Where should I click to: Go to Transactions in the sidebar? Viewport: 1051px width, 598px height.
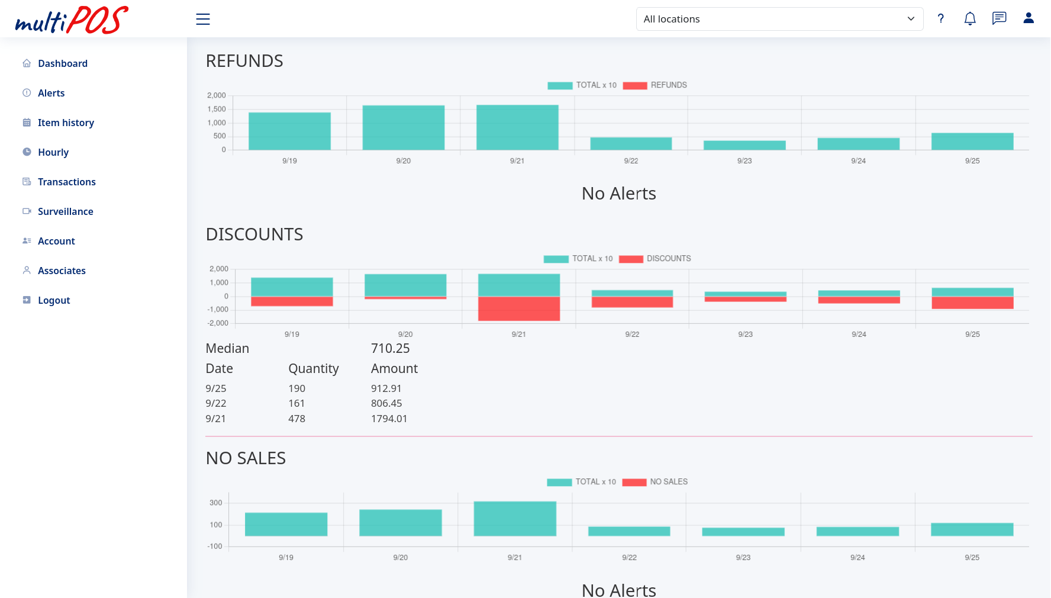pos(66,182)
